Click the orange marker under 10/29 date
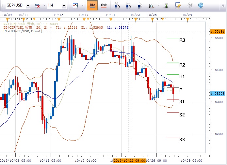This screenshot has height=165, width=227. pos(187,19)
